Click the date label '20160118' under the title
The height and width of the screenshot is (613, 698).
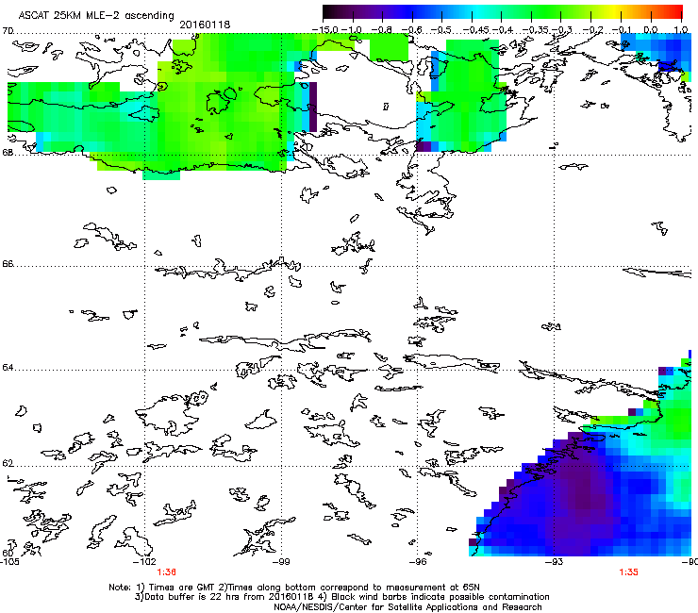click(205, 25)
